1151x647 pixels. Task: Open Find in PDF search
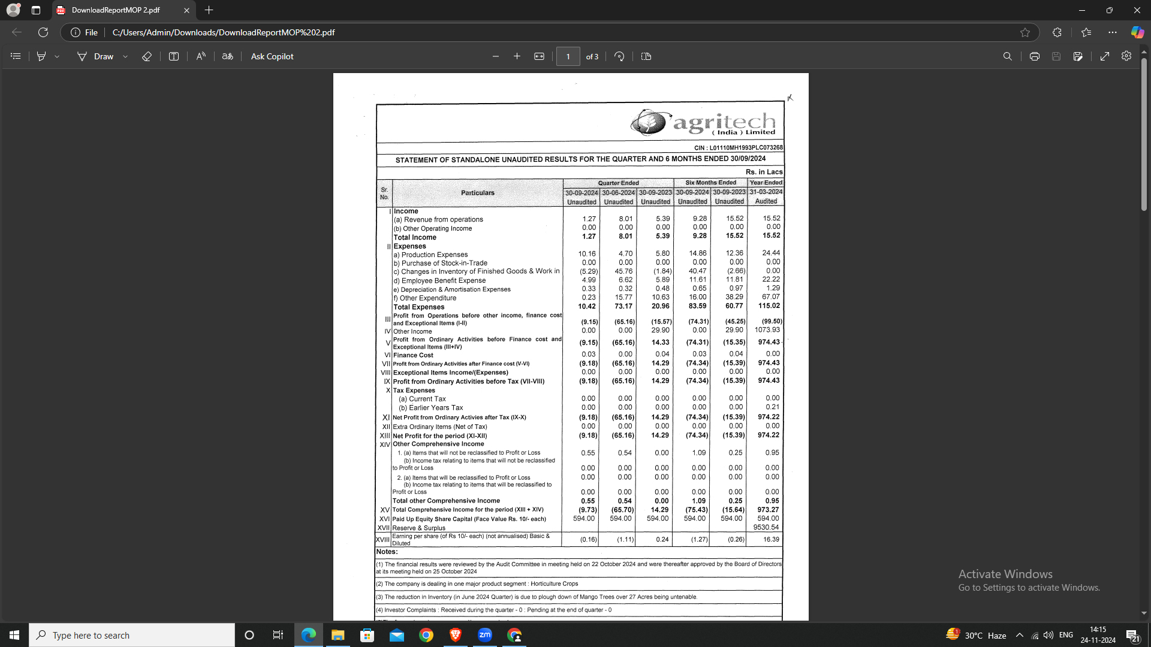pyautogui.click(x=1008, y=56)
